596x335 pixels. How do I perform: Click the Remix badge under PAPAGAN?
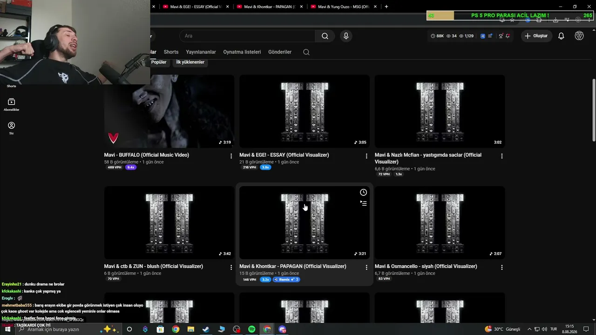click(286, 280)
